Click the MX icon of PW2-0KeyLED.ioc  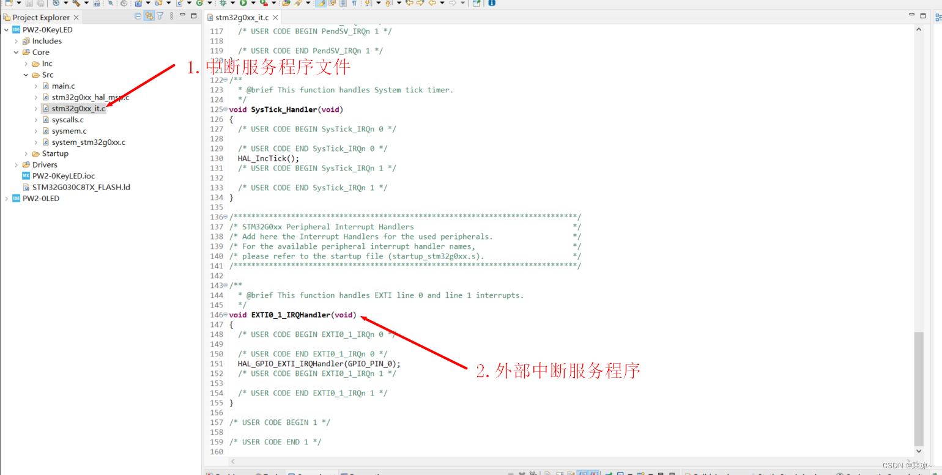point(26,176)
